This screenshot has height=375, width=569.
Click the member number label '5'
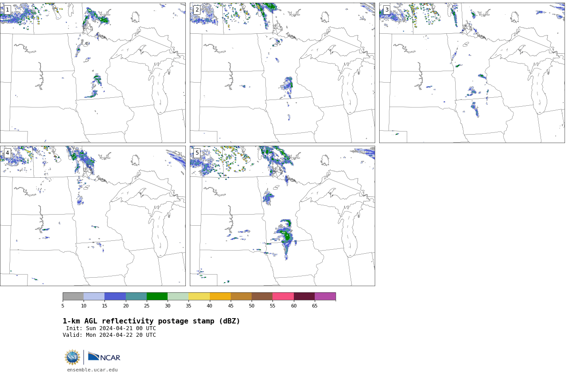click(x=197, y=153)
